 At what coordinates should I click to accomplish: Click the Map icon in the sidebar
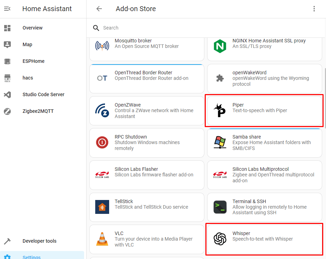[7, 45]
